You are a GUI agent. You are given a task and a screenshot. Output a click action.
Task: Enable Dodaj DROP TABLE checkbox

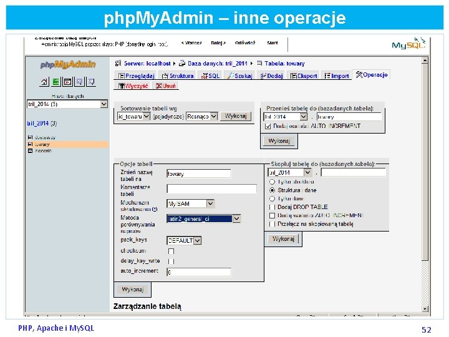pos(273,207)
